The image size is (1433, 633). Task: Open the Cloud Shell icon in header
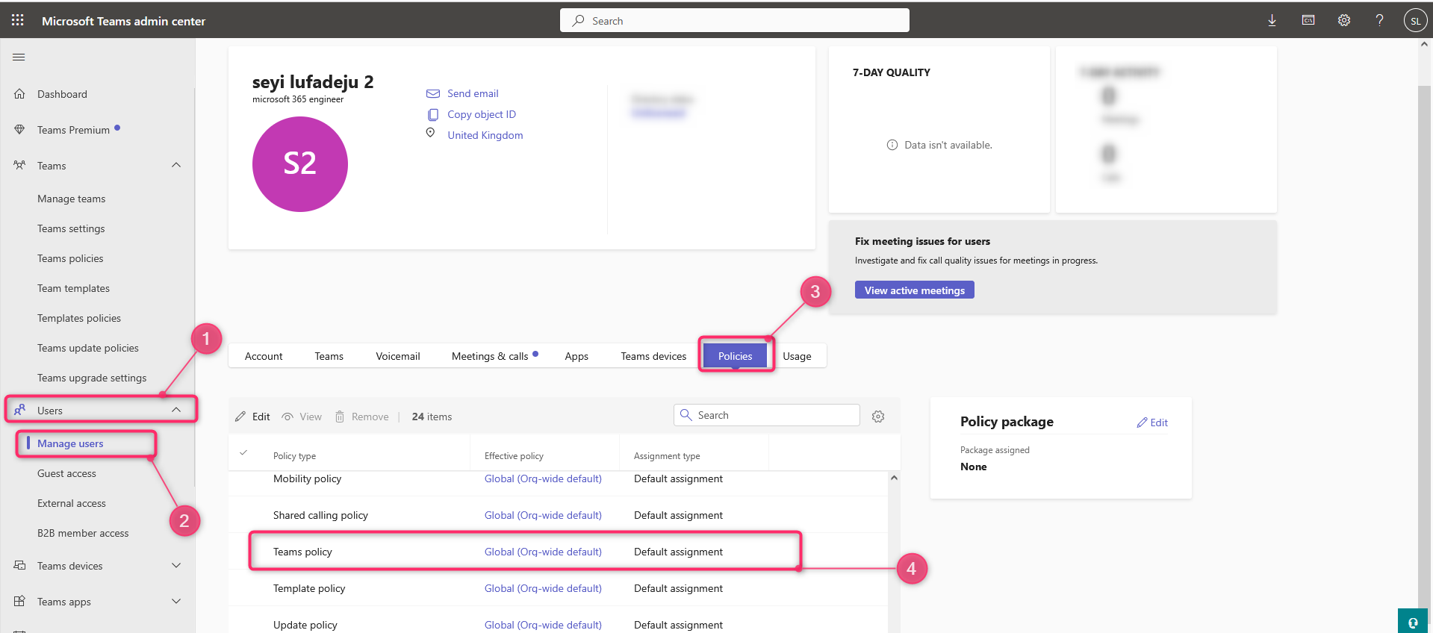[x=1308, y=20]
